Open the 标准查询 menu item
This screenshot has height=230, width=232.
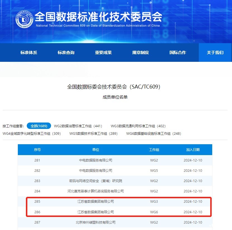click(66, 52)
